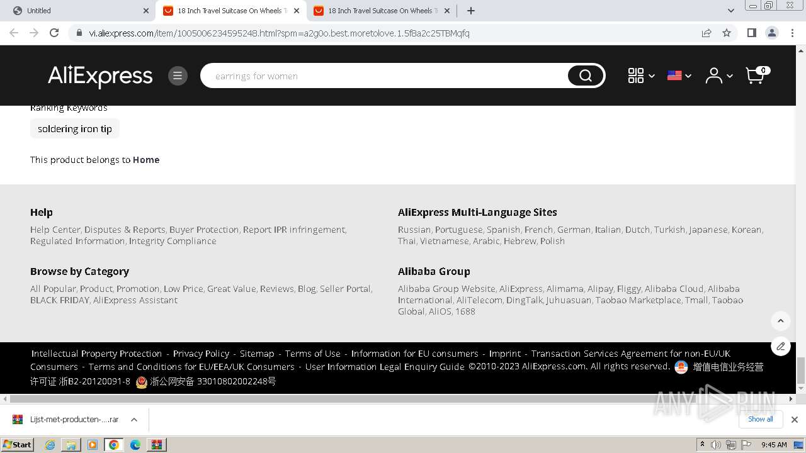806x453 pixels.
Task: Open the AliExpress Assistant link
Action: [135, 300]
